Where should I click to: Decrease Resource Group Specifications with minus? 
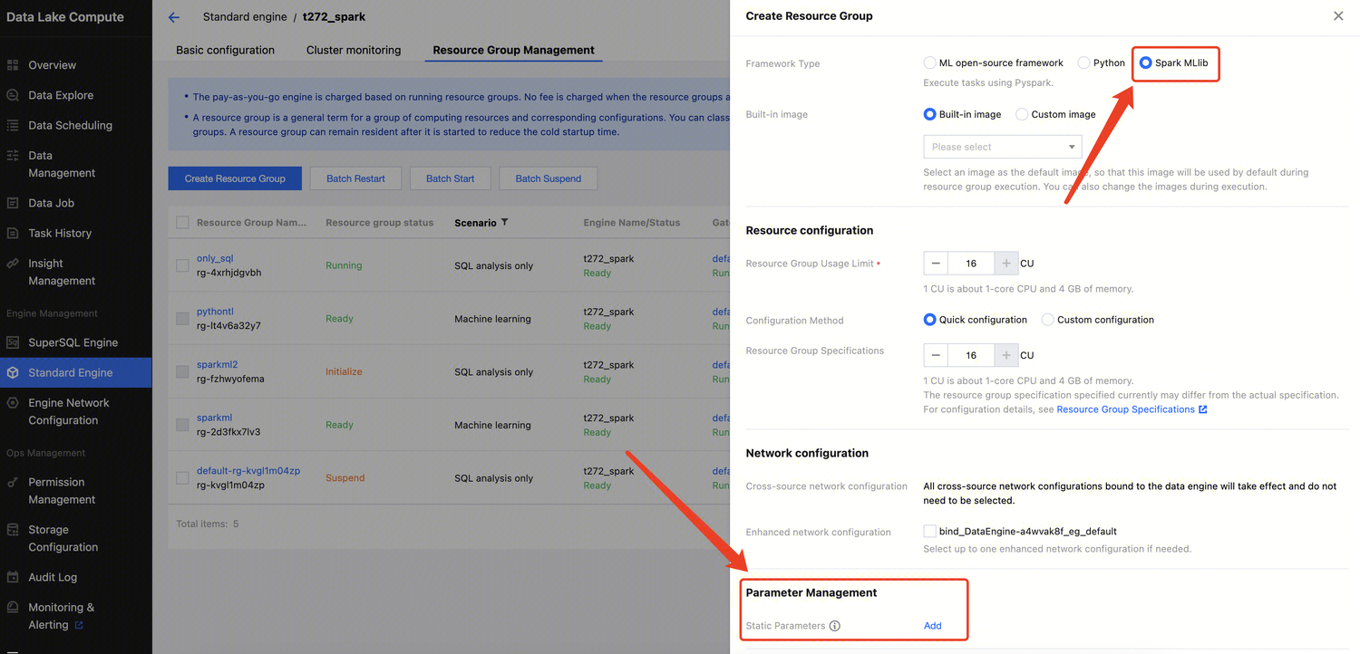(x=936, y=355)
